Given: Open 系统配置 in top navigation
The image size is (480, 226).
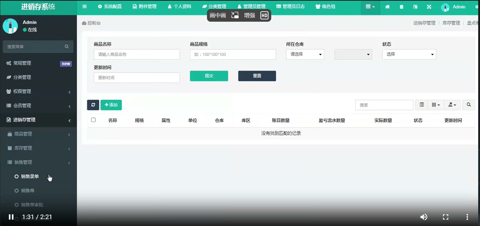Looking at the screenshot, I should click(x=110, y=7).
